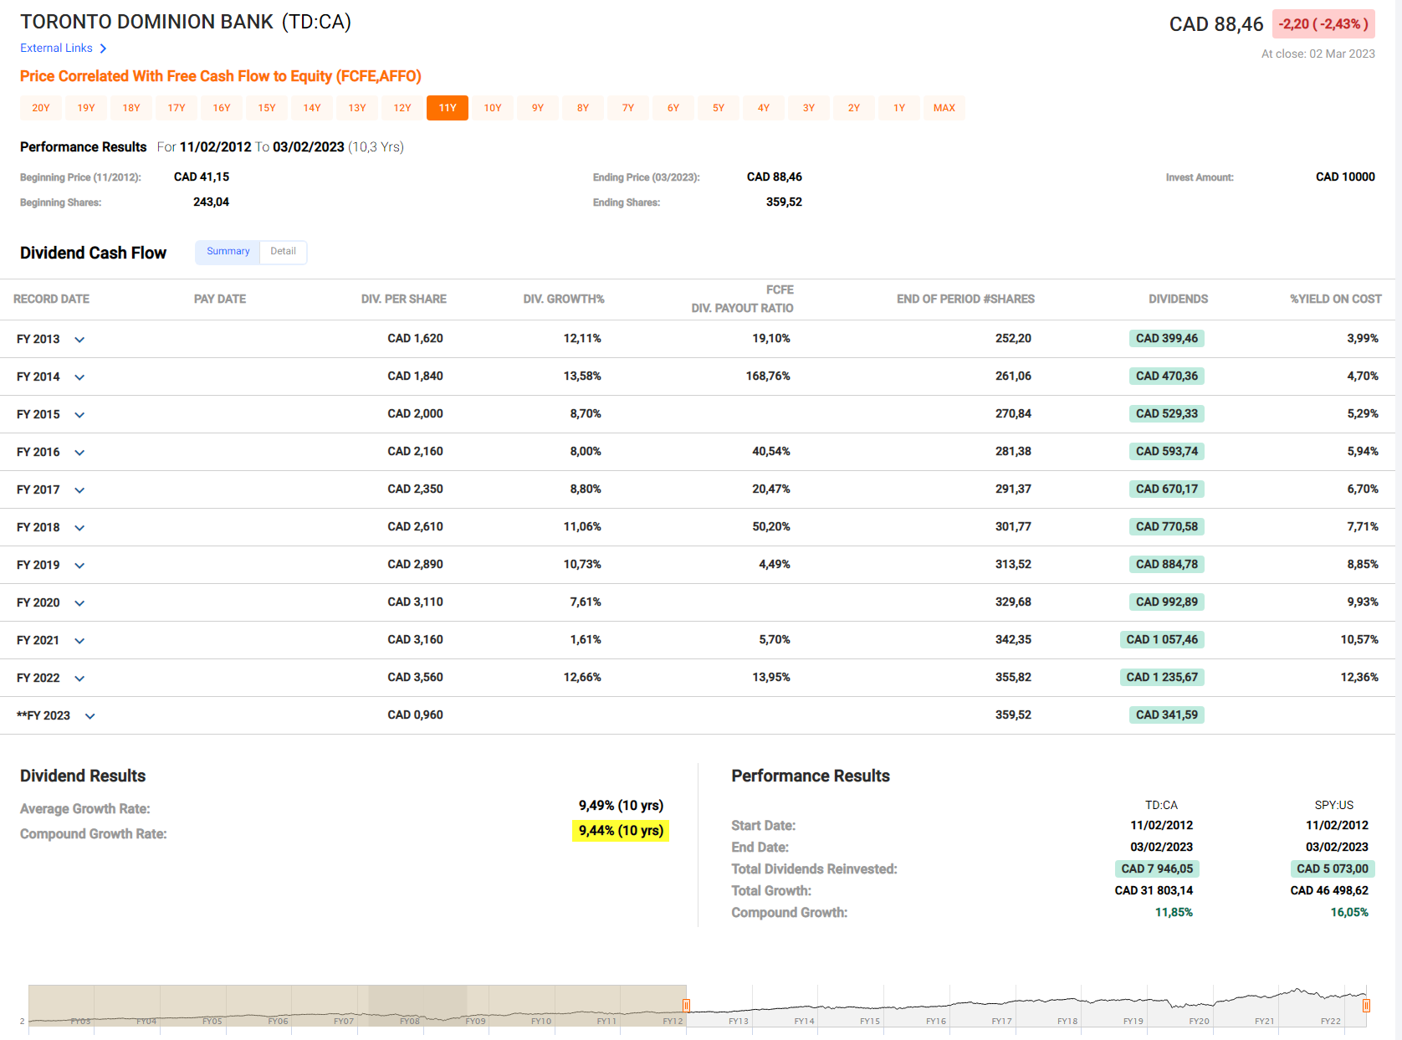
Task: Click the FY 2022 chevron icon
Action: [79, 679]
